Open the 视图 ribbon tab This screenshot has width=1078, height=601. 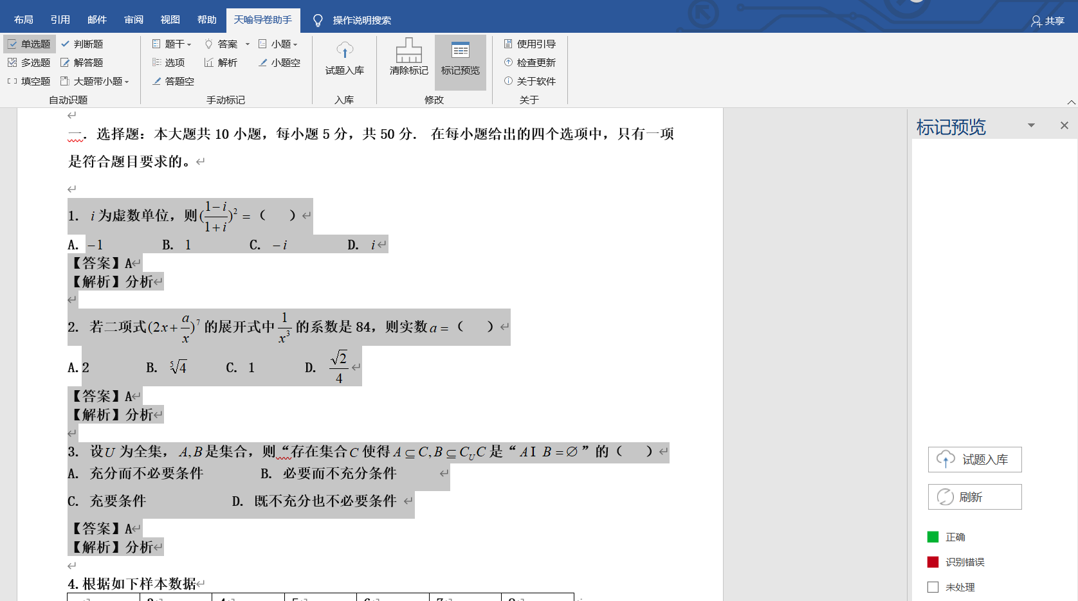click(170, 20)
